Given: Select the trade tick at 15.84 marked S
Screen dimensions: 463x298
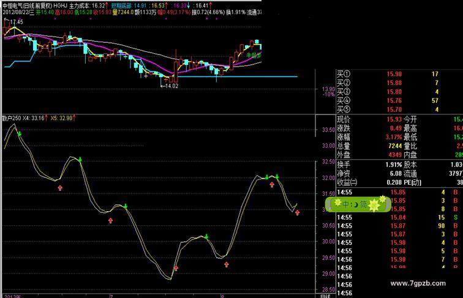Looking at the screenshot, I should (x=399, y=217).
